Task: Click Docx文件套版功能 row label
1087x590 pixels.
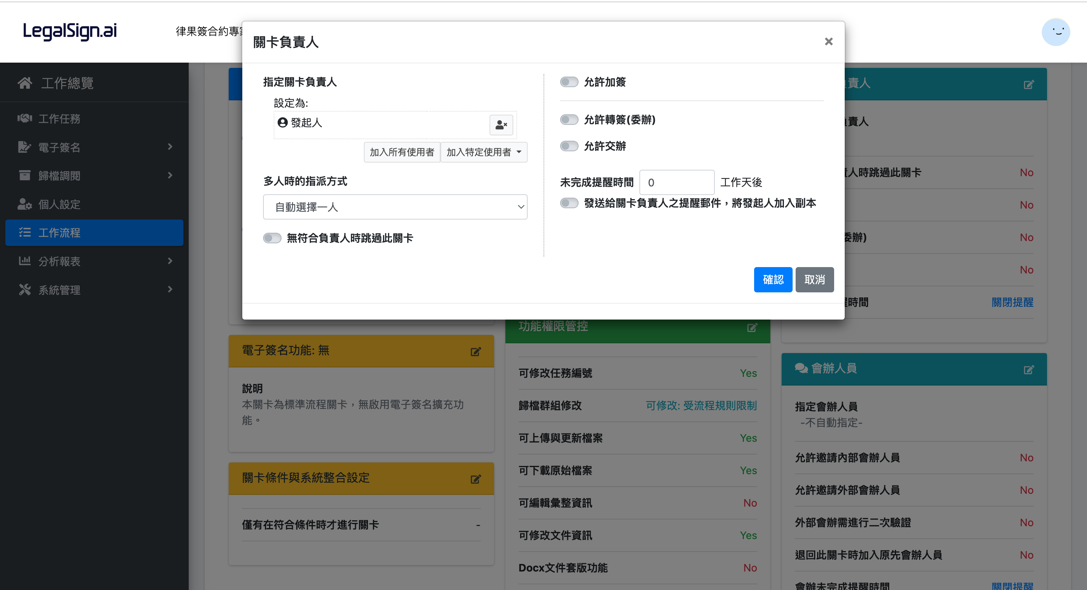Action: click(563, 568)
